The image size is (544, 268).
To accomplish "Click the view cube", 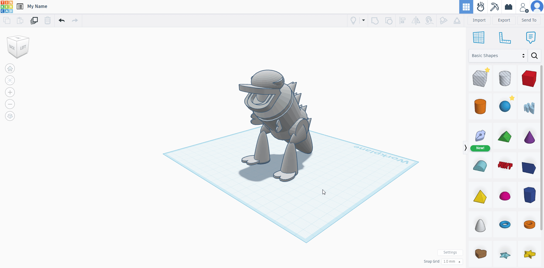I will click(x=18, y=47).
